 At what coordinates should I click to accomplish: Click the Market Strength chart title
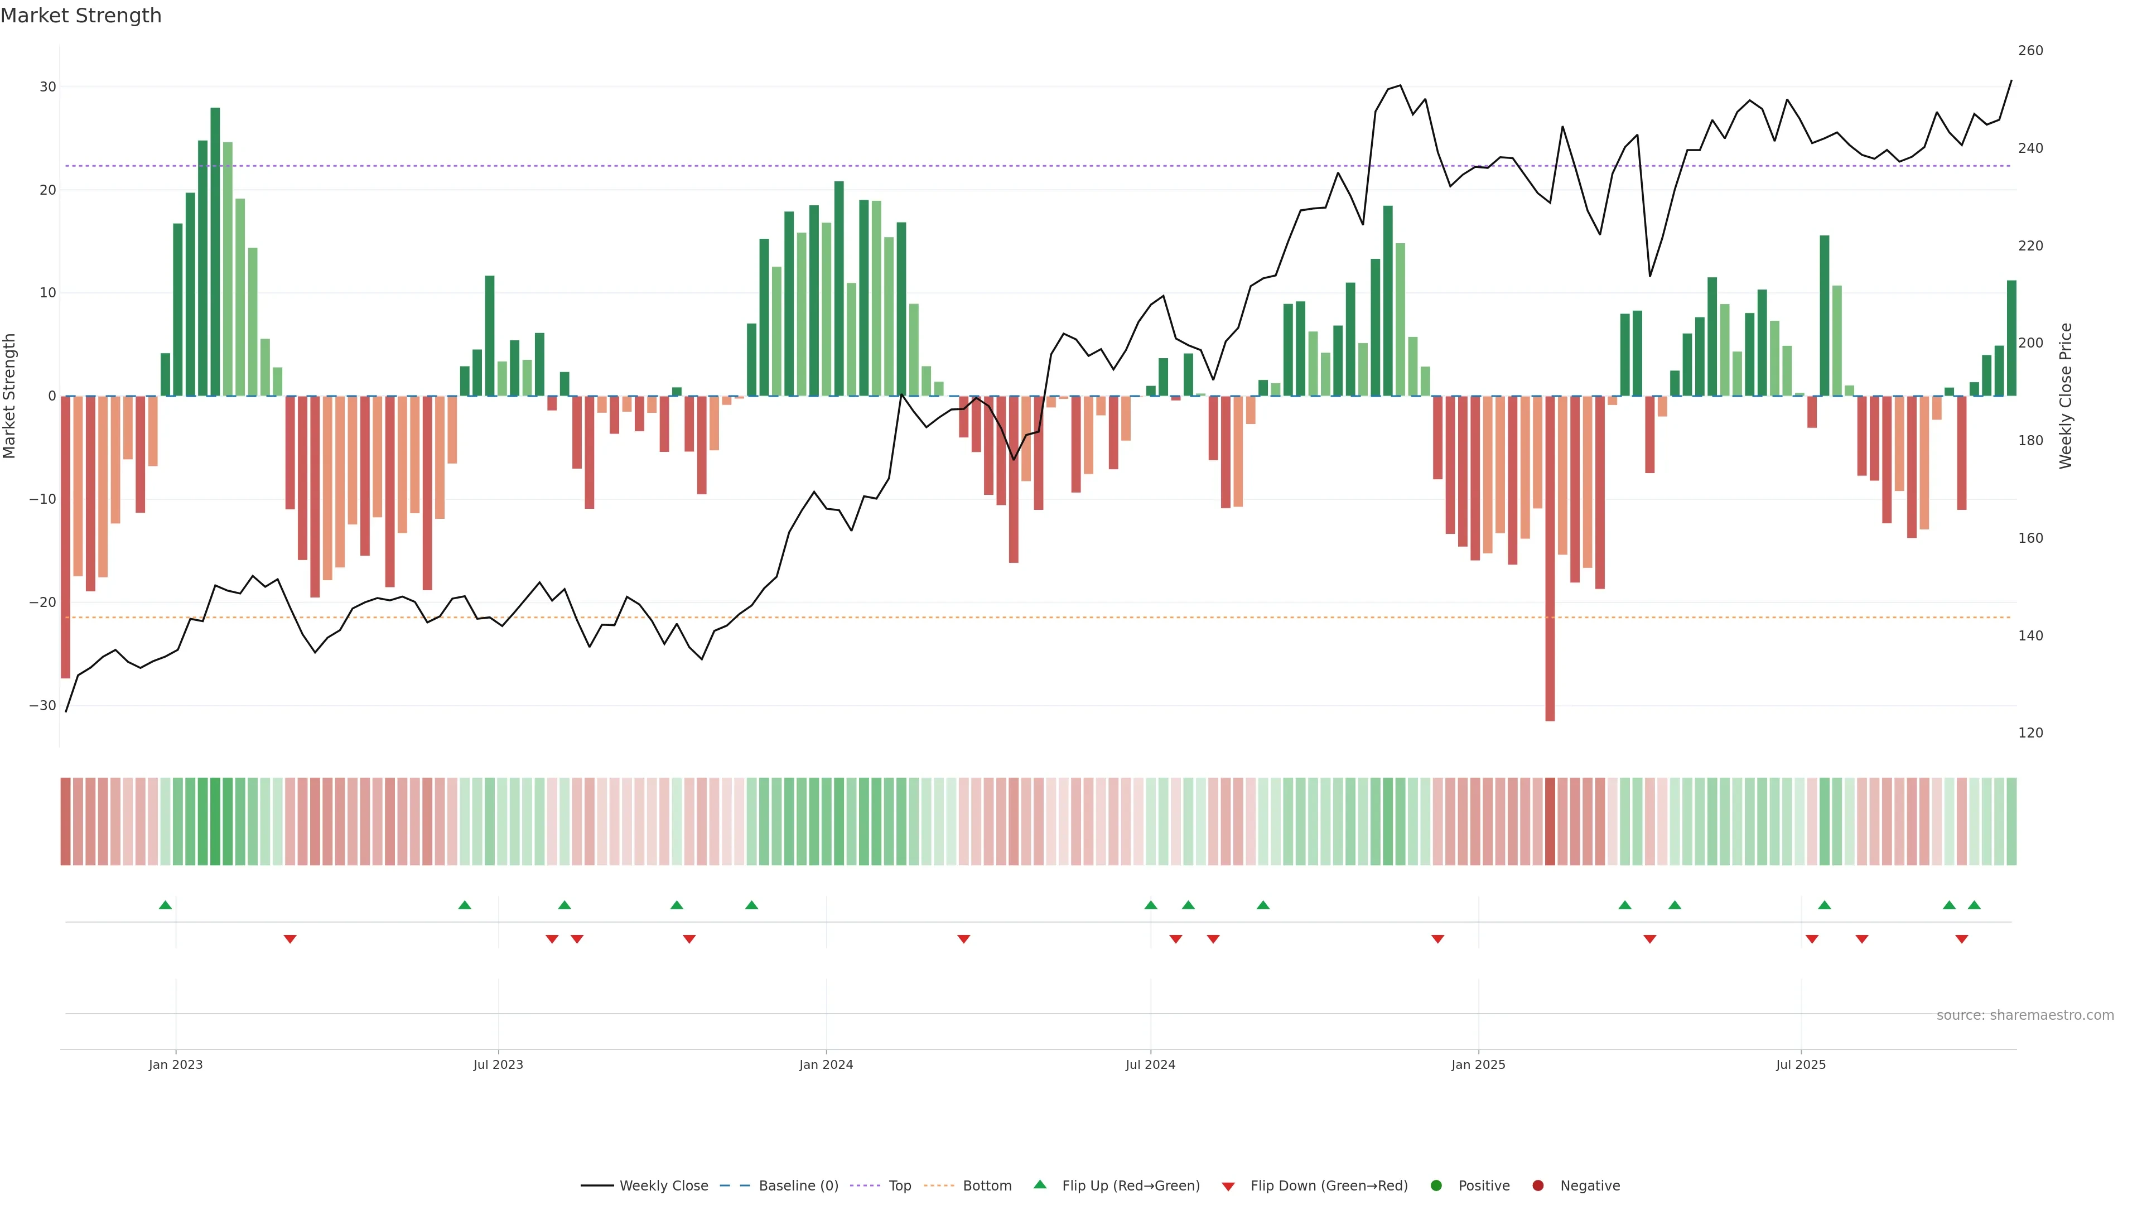(x=81, y=16)
